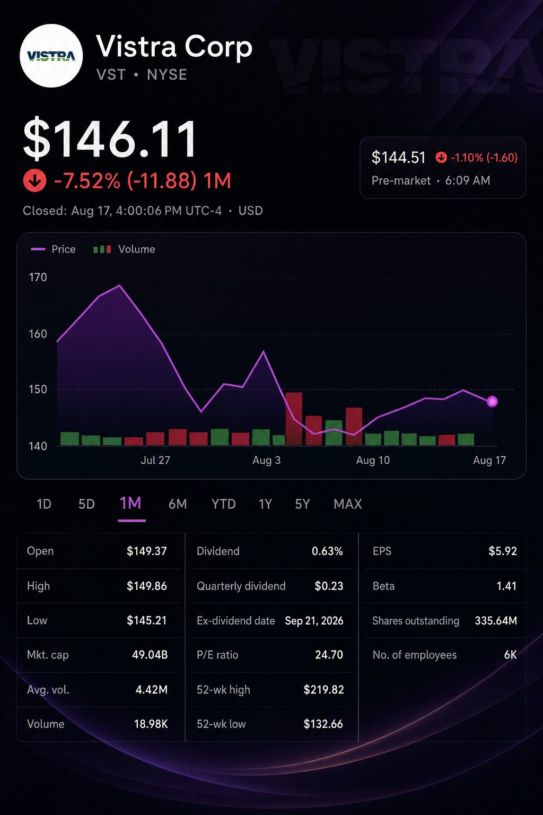Click the P/E ratio row label

tap(217, 655)
